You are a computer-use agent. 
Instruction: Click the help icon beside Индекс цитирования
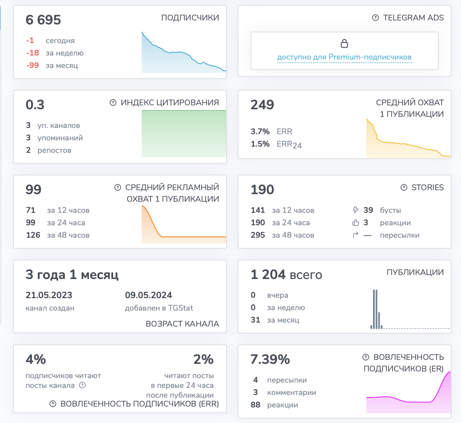[x=113, y=102]
